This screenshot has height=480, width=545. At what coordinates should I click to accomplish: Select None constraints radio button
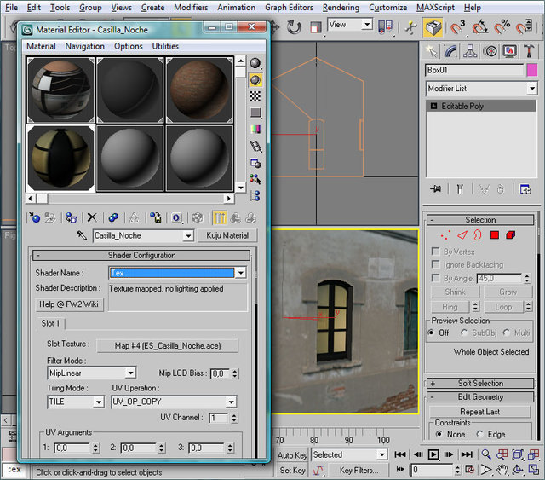point(439,434)
